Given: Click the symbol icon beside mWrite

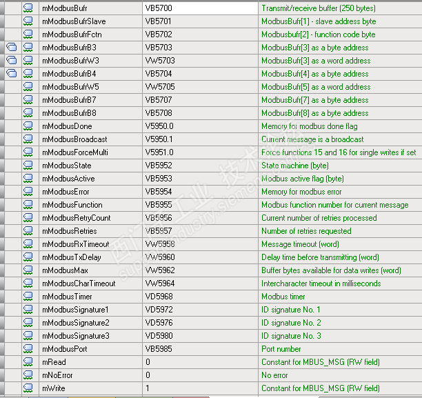Looking at the screenshot, I should coord(28,388).
